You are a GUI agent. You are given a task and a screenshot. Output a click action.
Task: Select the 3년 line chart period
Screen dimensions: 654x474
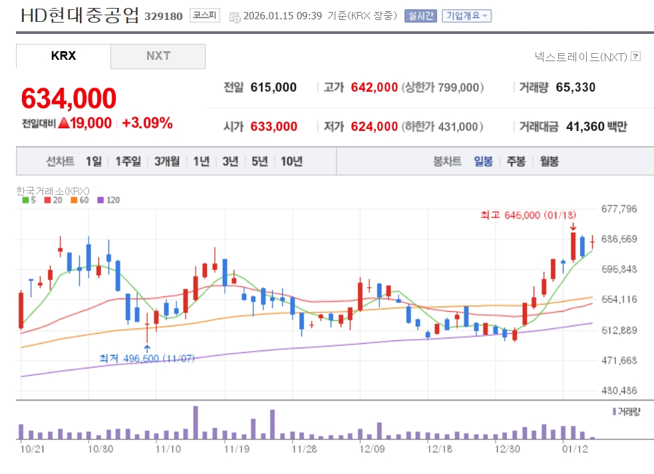[x=230, y=162]
